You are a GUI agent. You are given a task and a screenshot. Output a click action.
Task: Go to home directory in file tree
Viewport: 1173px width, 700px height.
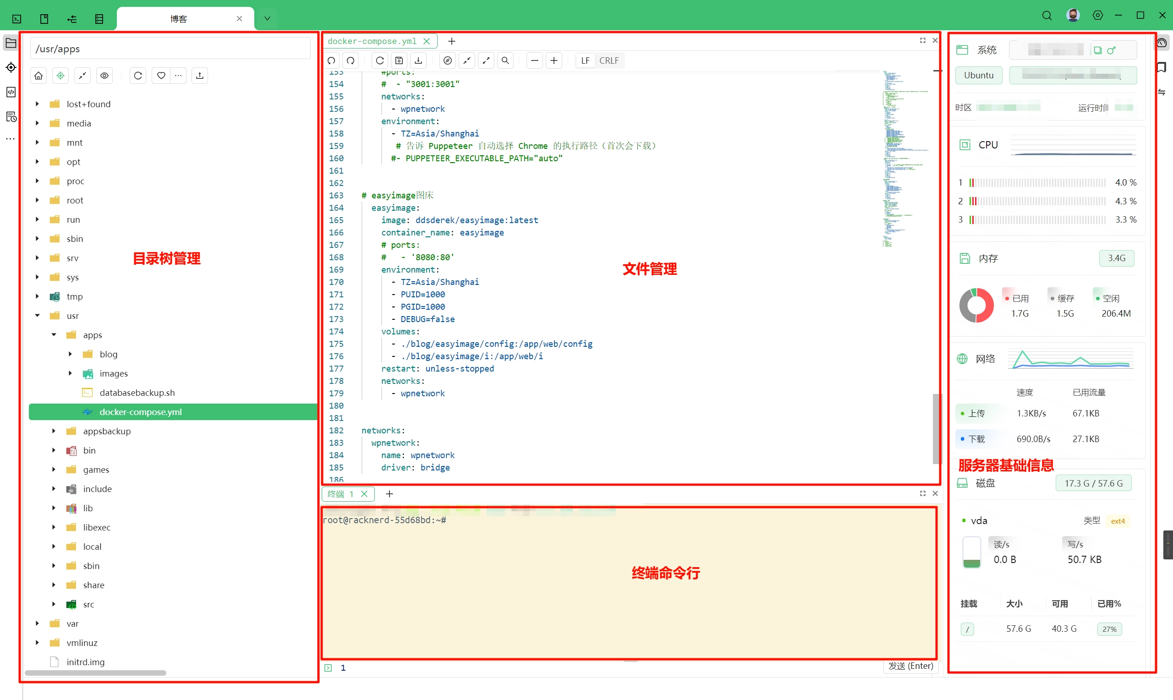pos(38,76)
